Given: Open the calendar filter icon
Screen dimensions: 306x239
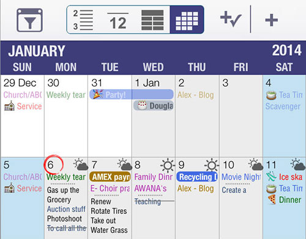Looking at the screenshot, I should 29,20.
